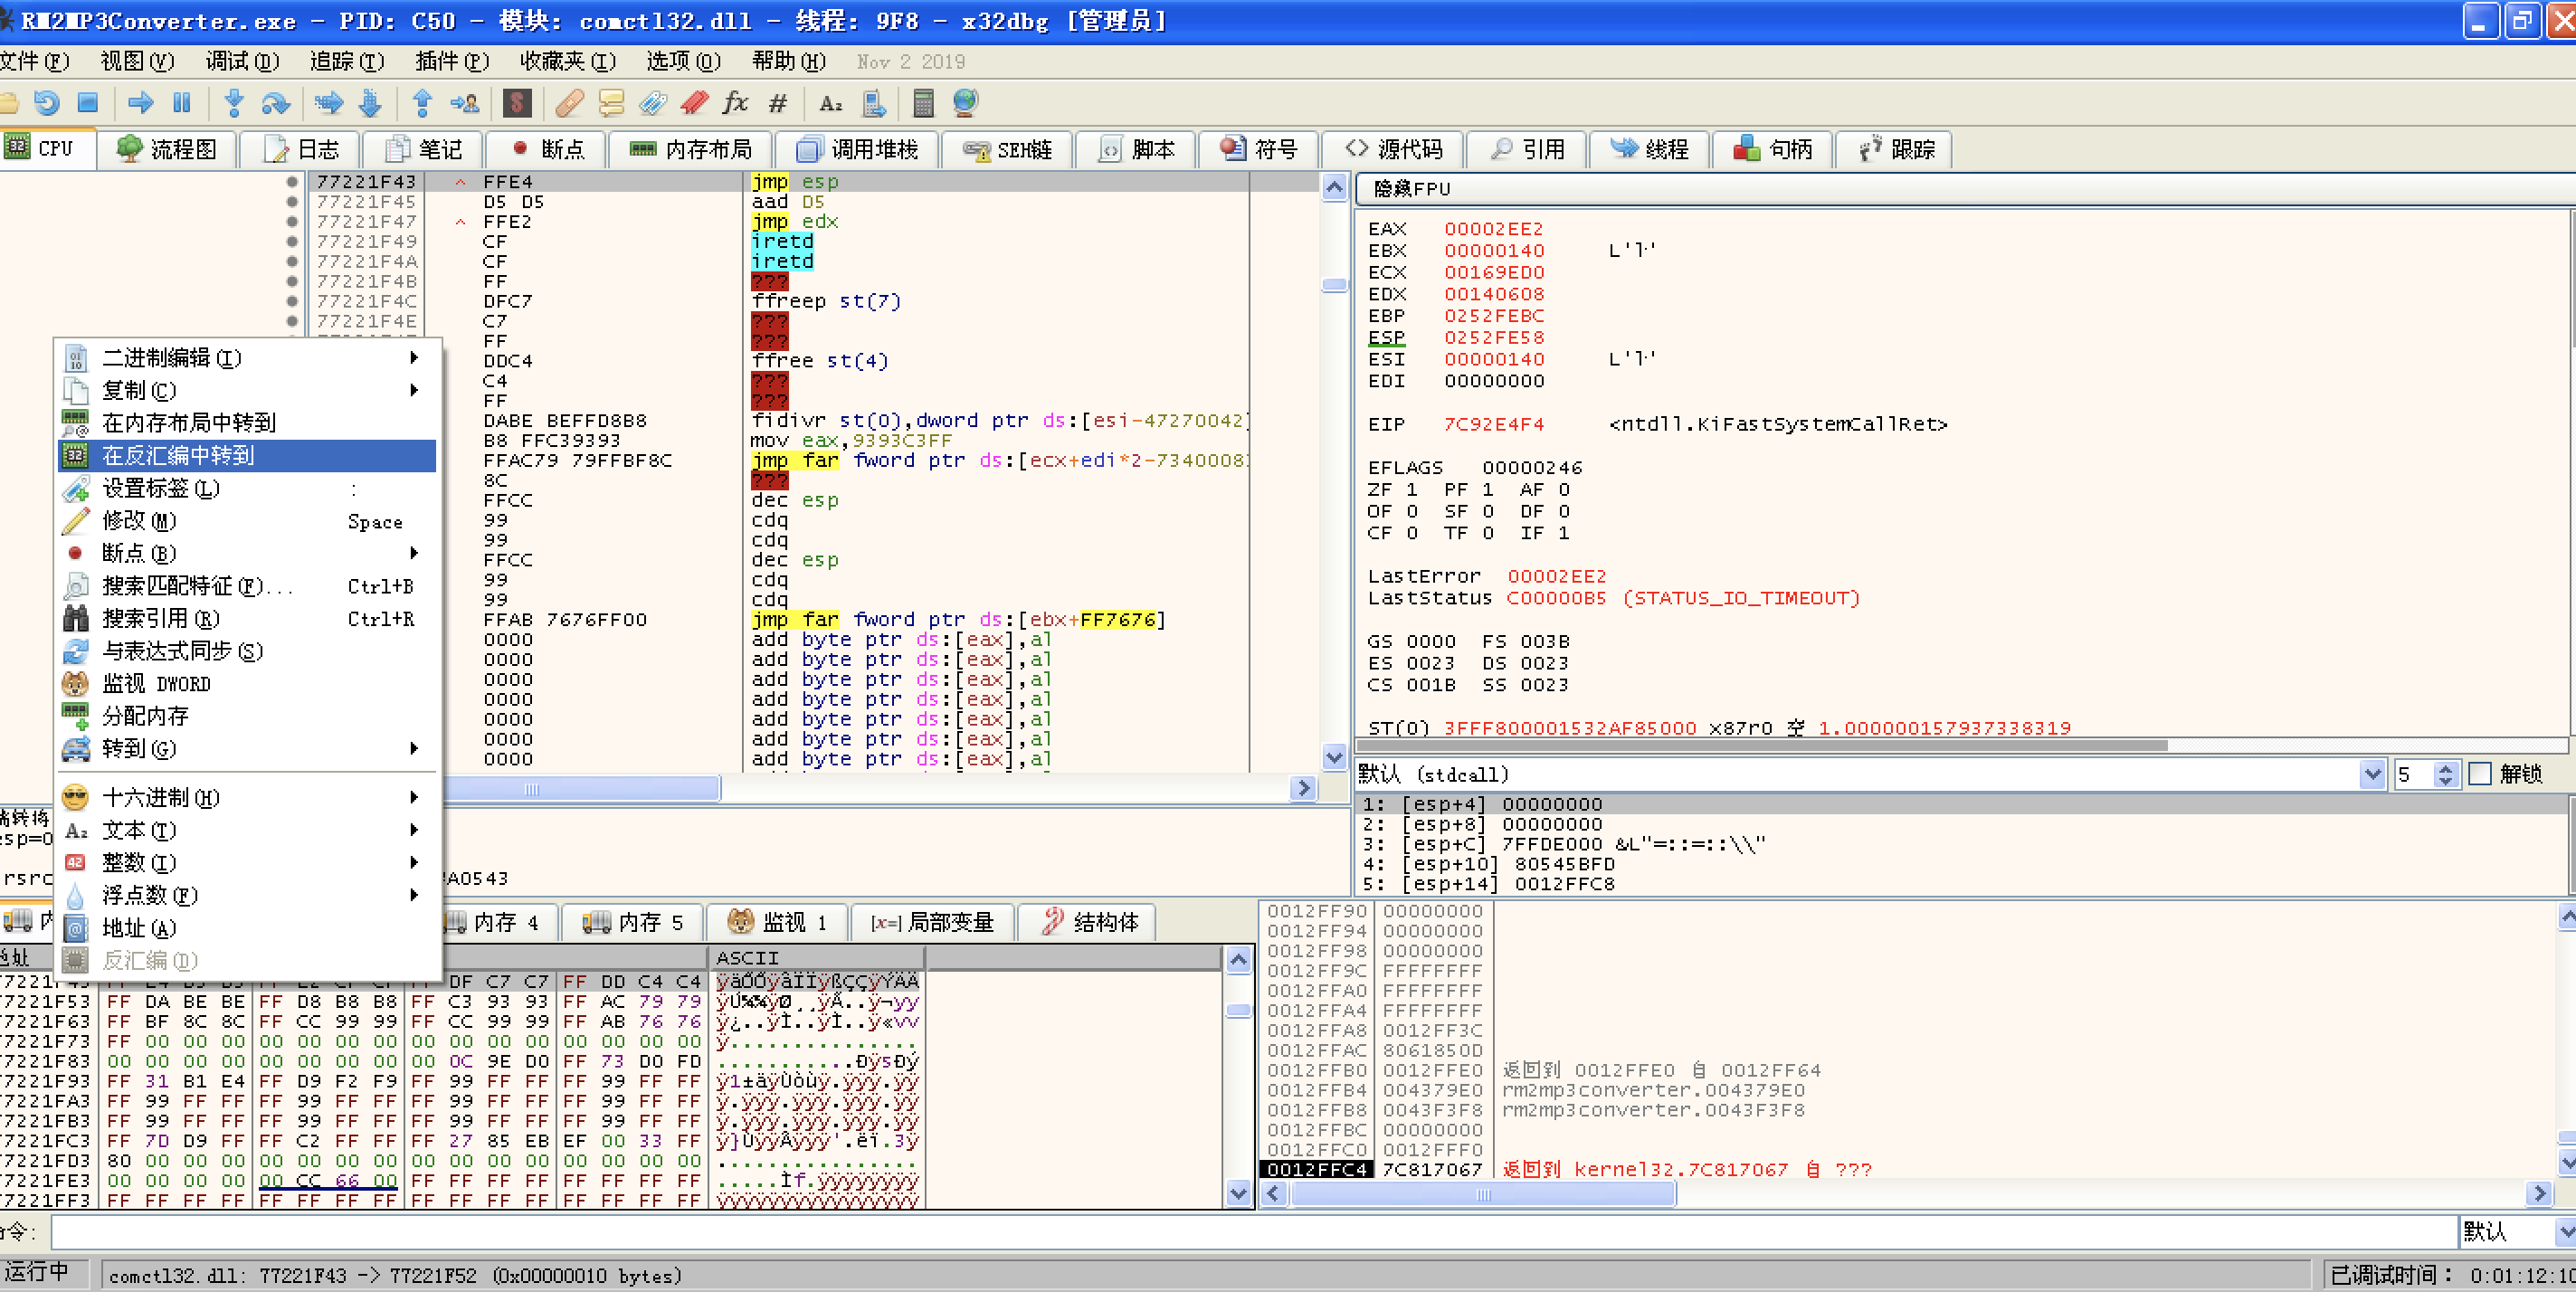
Task: Click the step over icon
Action: coord(275,103)
